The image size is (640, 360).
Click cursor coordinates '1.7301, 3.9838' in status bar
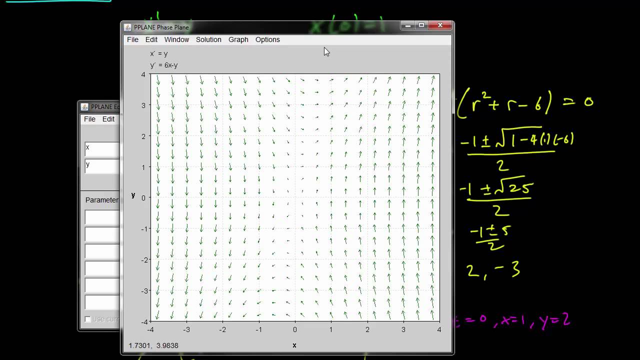point(153,345)
